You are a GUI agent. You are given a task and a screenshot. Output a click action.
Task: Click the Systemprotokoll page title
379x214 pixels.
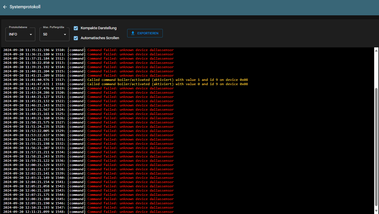25,7
